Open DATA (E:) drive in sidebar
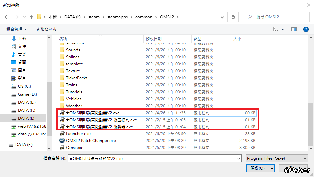The width and height of the screenshot is (314, 177). point(27,102)
